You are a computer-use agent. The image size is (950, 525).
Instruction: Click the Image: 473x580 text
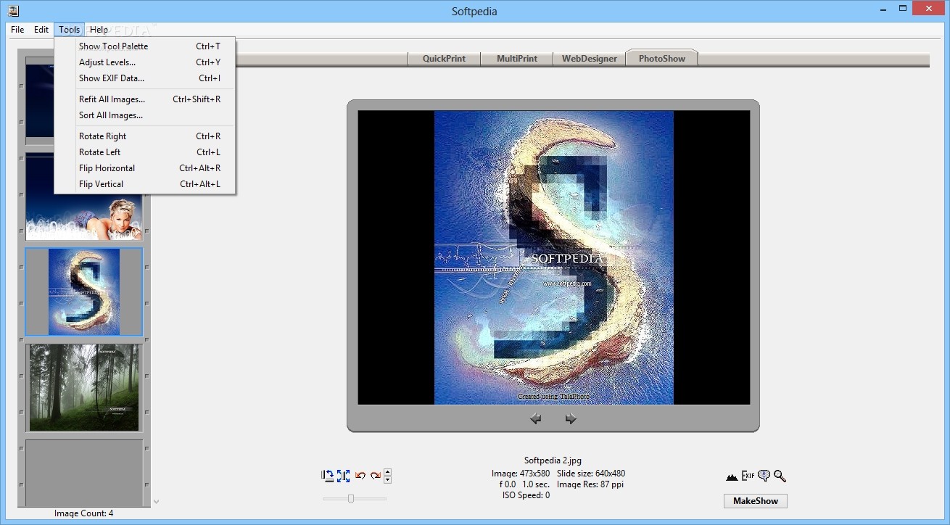pyautogui.click(x=521, y=474)
